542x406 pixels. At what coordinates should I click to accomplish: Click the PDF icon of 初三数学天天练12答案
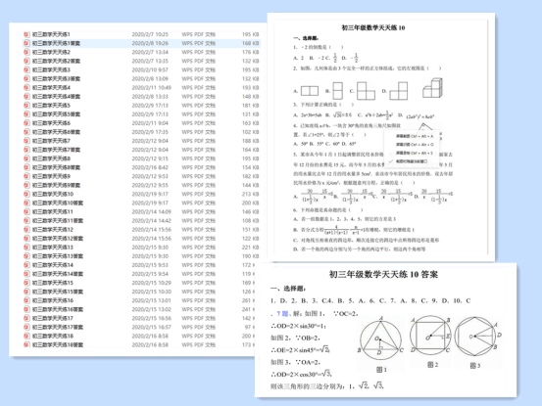(x=26, y=239)
